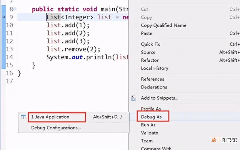The image size is (240, 150).
Task: Open Debug Configurations...
Action: coord(56,128)
